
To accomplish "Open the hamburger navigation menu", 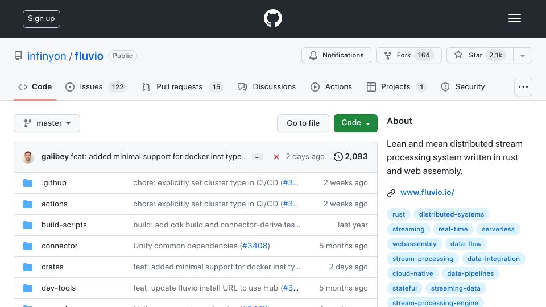I will [x=514, y=18].
